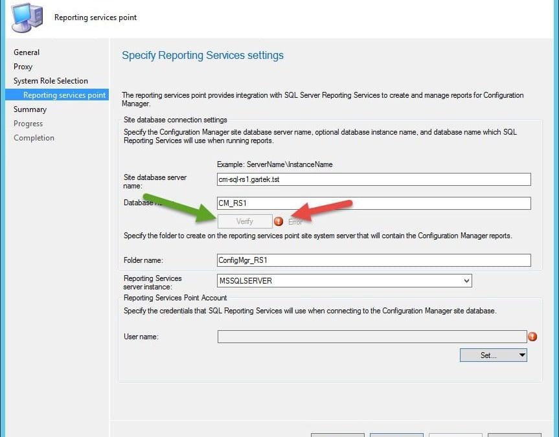Viewport: 559px width, 437px height.
Task: Click the Site database connection settings group label
Action: 175,120
